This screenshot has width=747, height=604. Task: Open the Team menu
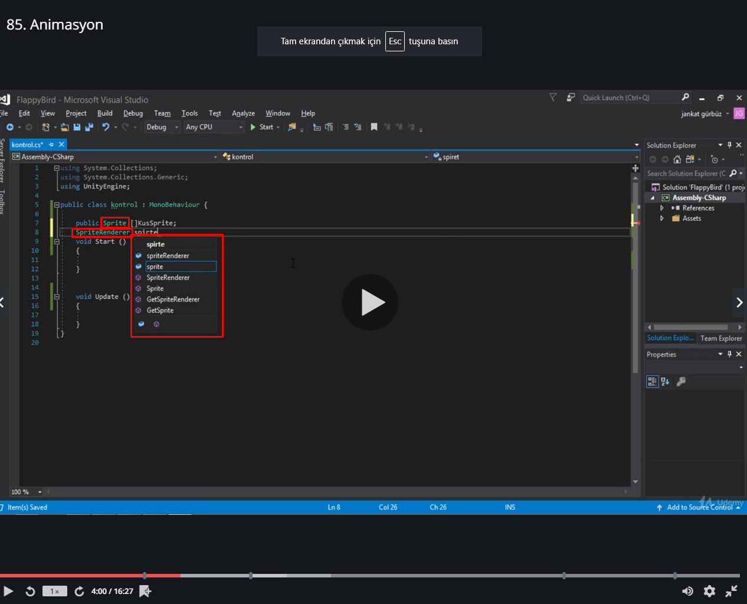point(162,113)
